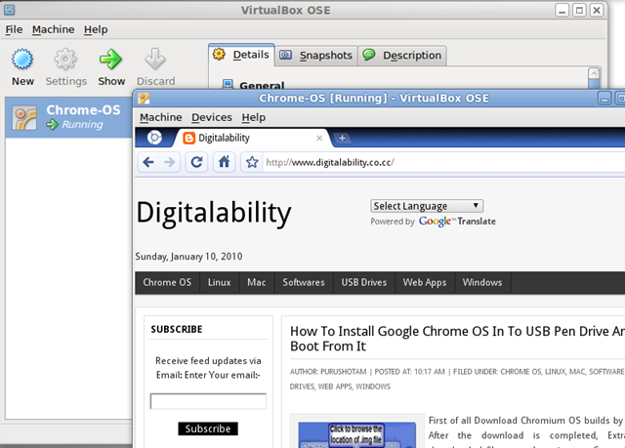Click the browser Forward arrow button
Screen dimensions: 625x448
[x=169, y=162]
